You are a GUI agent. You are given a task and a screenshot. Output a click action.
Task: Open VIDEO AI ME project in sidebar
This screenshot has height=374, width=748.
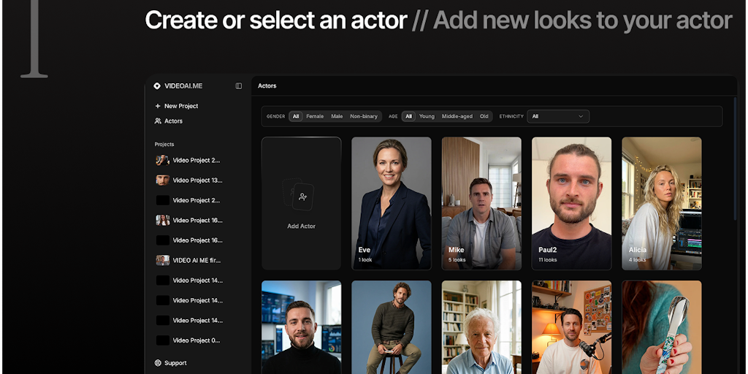click(x=196, y=260)
